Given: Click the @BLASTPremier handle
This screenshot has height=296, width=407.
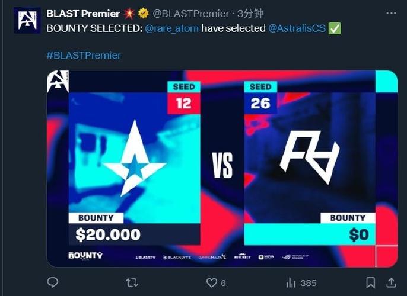Looking at the screenshot, I should click(x=191, y=14).
